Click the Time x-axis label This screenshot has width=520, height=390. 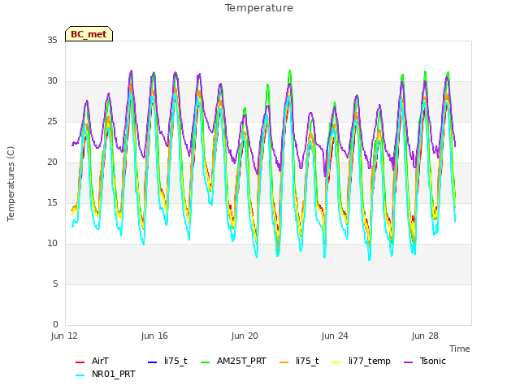459,349
